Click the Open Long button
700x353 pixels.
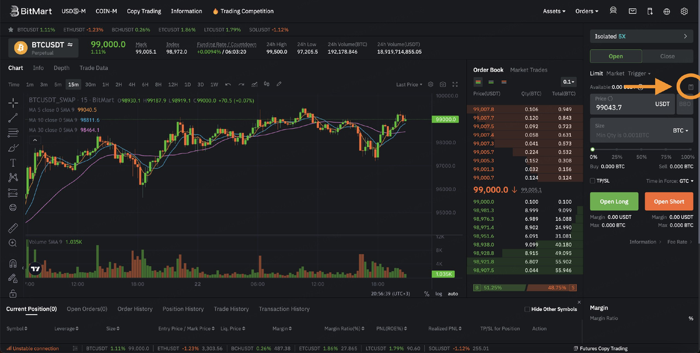click(x=614, y=202)
